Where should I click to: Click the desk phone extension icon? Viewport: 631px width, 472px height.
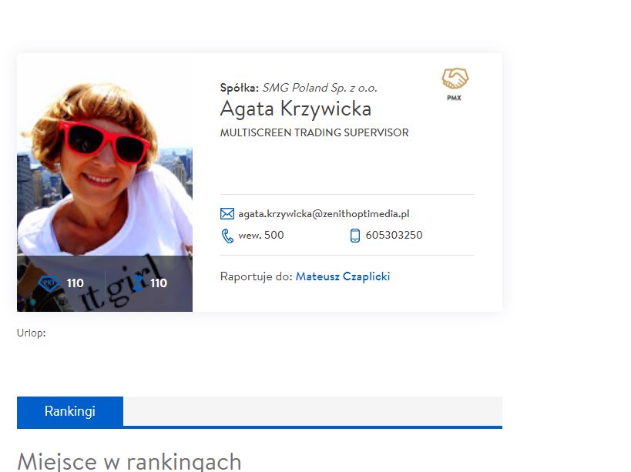tap(227, 236)
